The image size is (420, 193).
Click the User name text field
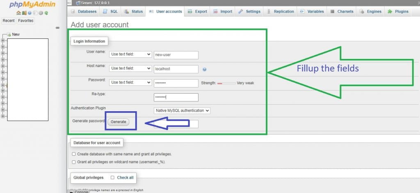point(176,55)
